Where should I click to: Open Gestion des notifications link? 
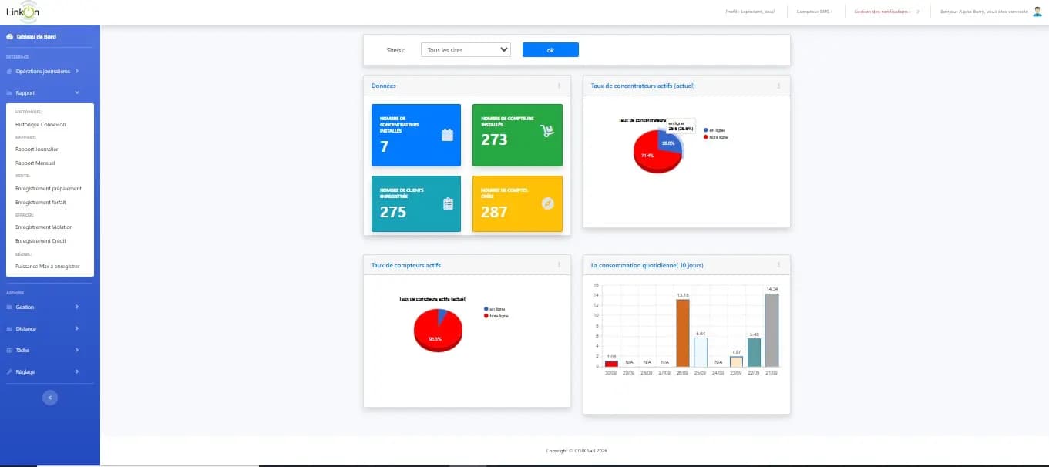click(883, 12)
